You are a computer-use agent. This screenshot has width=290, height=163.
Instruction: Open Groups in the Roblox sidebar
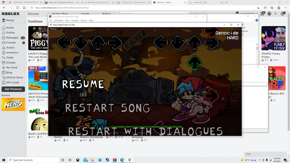pyautogui.click(x=9, y=62)
